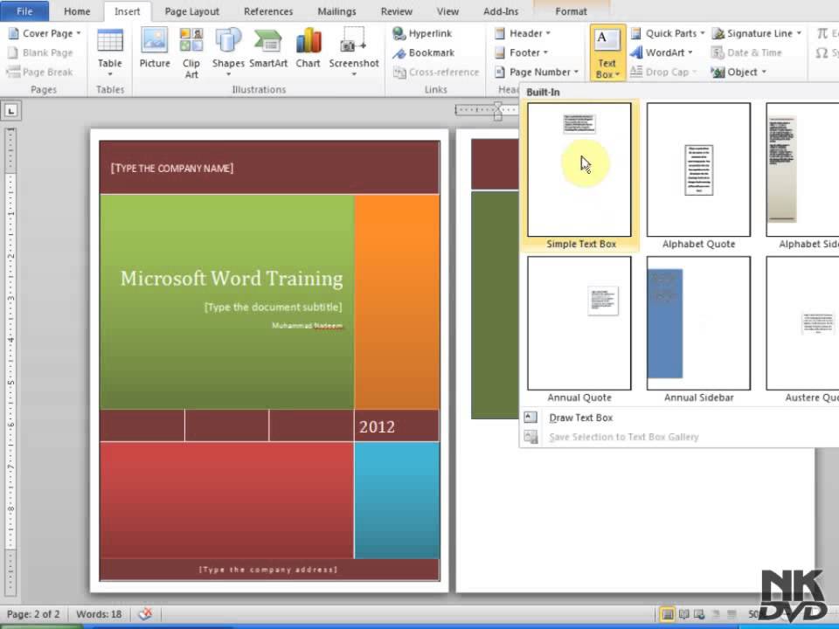839x629 pixels.
Task: Click the 2012 year field
Action: click(378, 427)
